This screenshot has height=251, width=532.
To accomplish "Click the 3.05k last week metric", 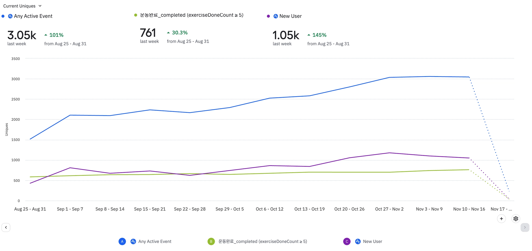I will click(22, 35).
